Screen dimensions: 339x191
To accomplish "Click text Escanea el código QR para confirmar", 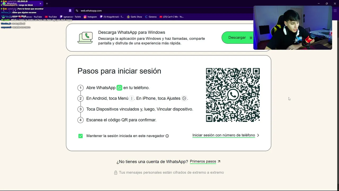I will click(121, 120).
